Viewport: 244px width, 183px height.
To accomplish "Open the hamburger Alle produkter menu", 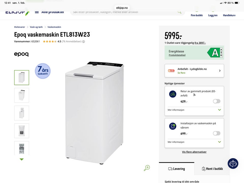I will coord(37,12).
